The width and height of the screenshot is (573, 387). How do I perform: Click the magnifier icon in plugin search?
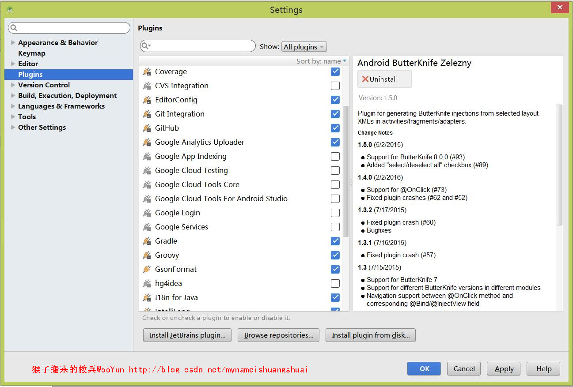pyautogui.click(x=146, y=46)
